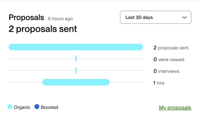Click the dropdown chevron arrow
201x118 pixels.
coord(184,17)
